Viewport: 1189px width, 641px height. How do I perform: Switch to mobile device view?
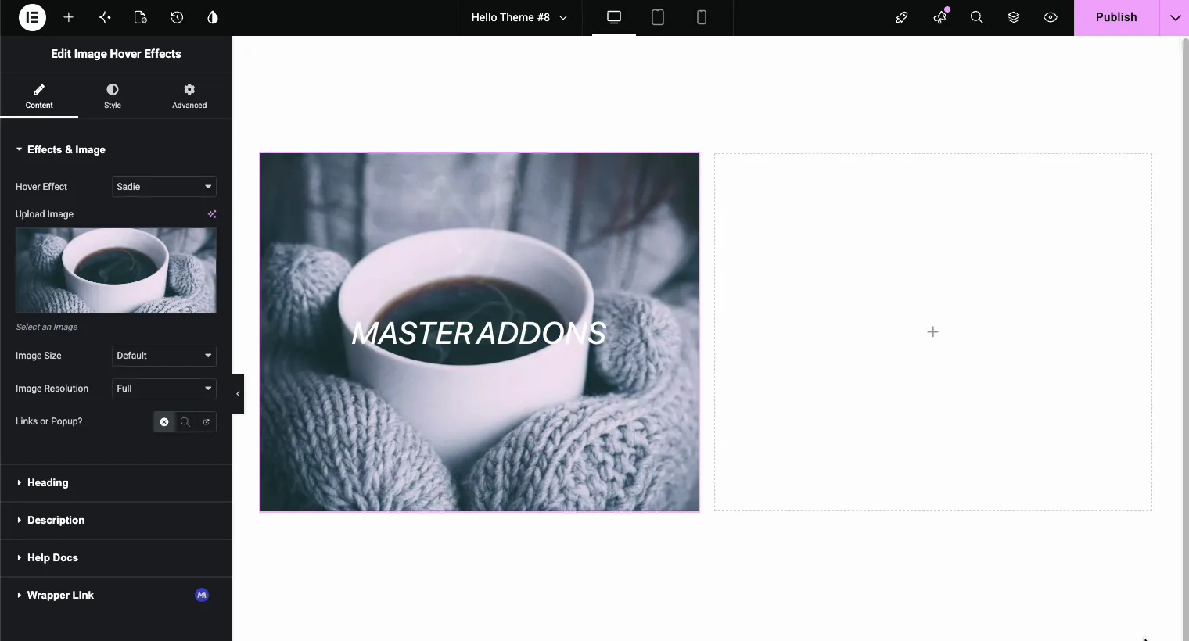click(702, 17)
